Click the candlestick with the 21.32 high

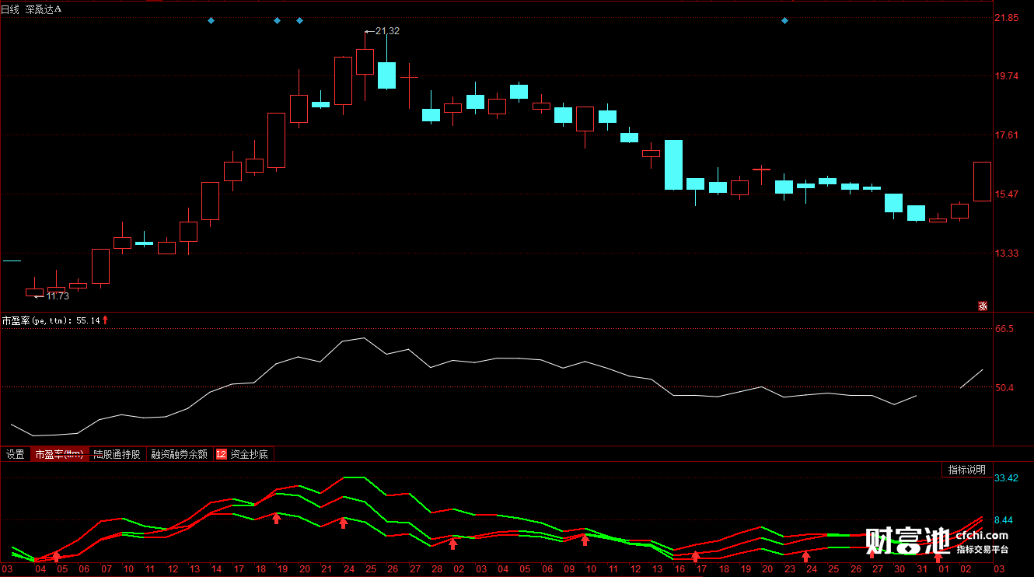(x=365, y=62)
